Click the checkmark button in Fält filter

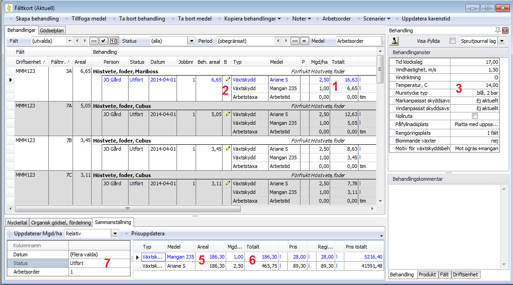[103, 41]
